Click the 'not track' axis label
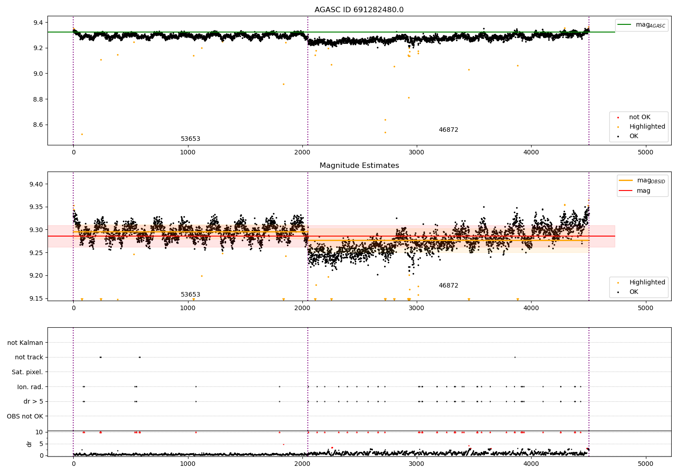Viewport: 678px width, 474px height. [x=29, y=358]
